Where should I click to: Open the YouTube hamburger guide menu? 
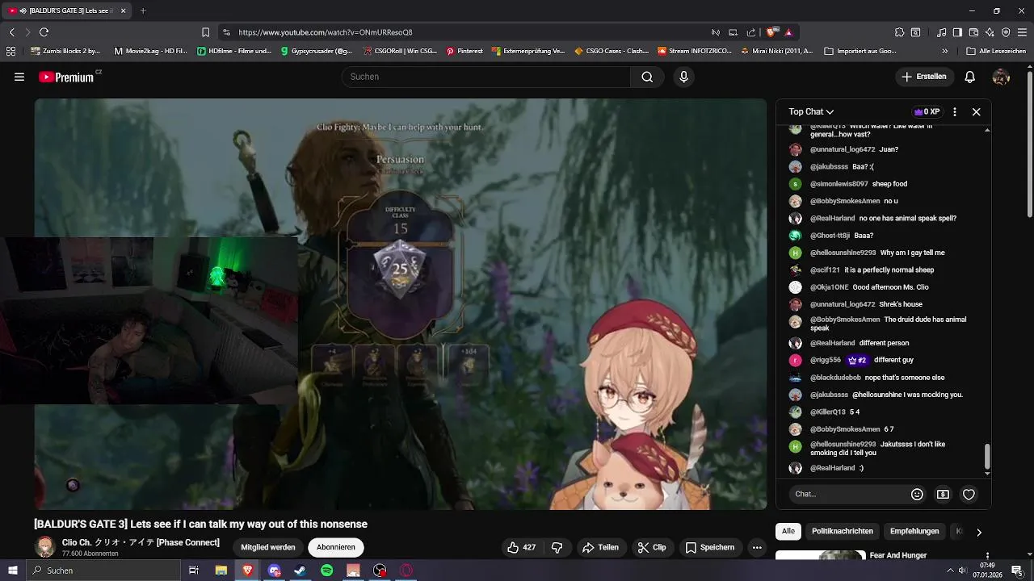(x=19, y=77)
